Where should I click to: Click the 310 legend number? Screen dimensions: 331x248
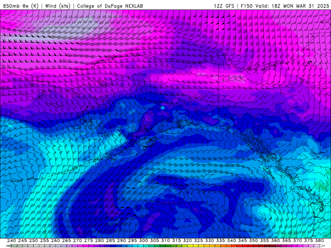pyautogui.click(x=165, y=241)
